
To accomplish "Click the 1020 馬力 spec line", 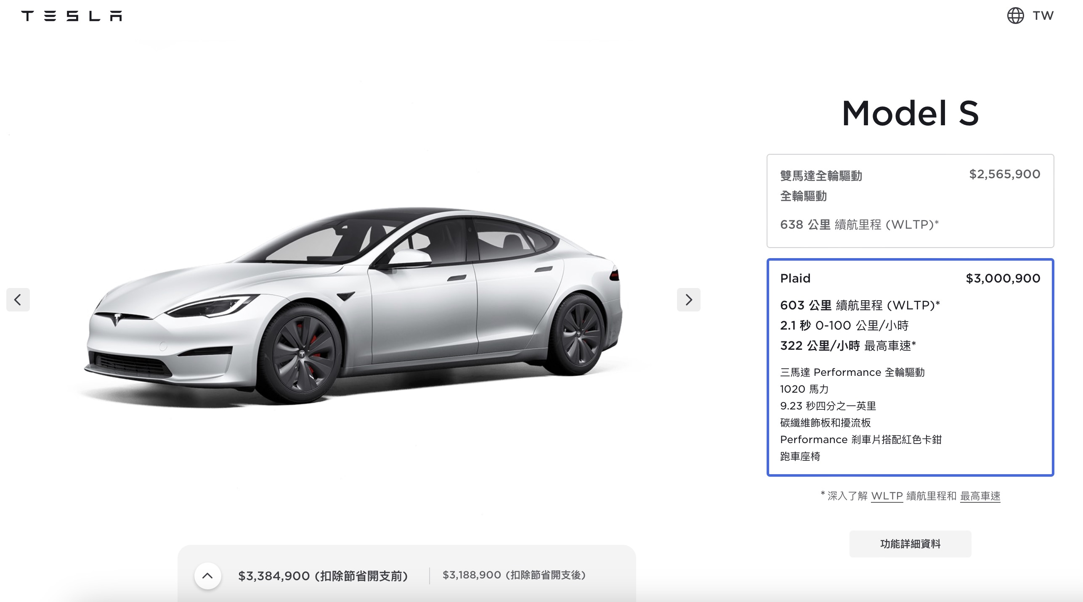I will click(804, 389).
